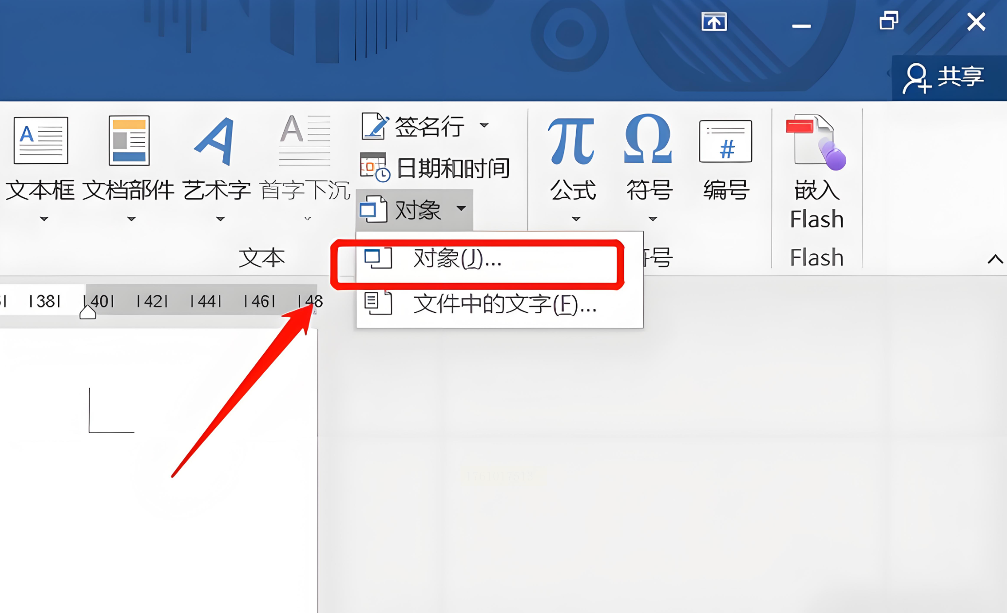This screenshot has height=613, width=1007.
Task: Expand the Text Box dropdown arrow
Action: coord(44,219)
